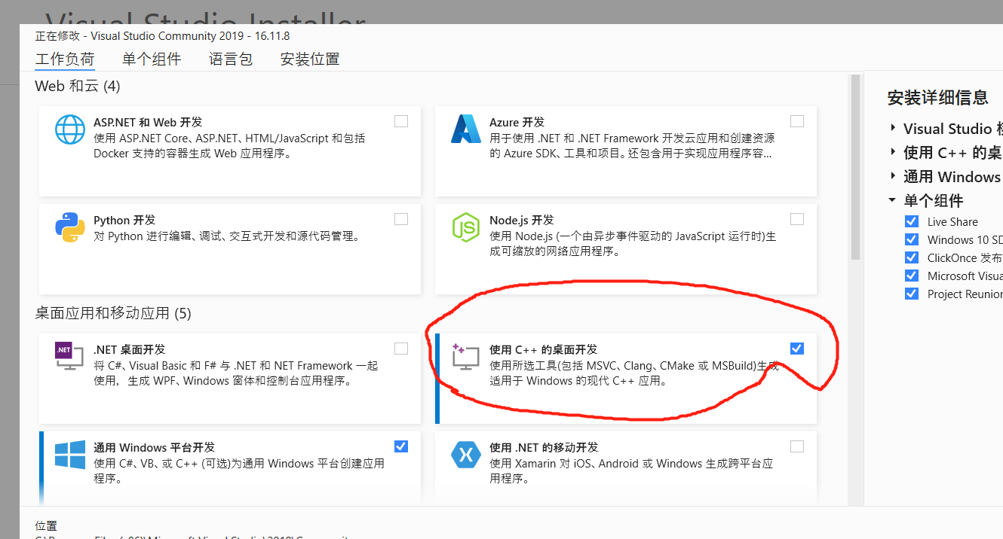This screenshot has width=1003, height=539.
Task: Select the ASP.NET Web development globe icon
Action: point(69,129)
